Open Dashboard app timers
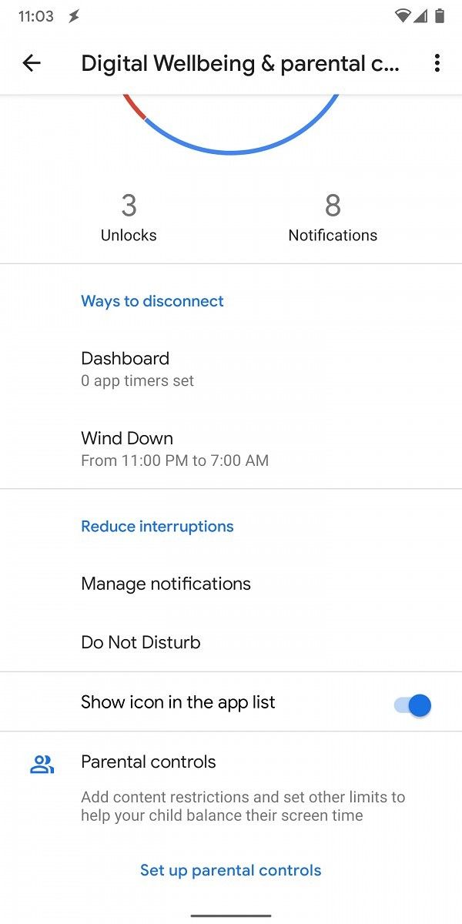Viewport: 462px width, 924px height. point(231,369)
